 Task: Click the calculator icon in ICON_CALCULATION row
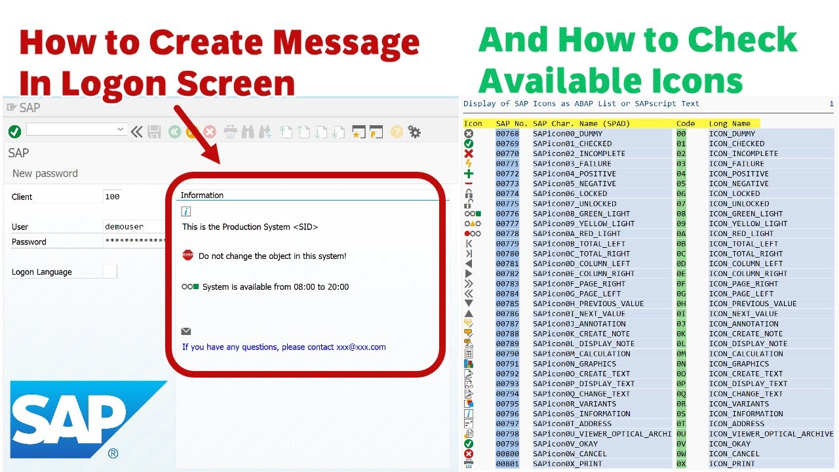[469, 353]
